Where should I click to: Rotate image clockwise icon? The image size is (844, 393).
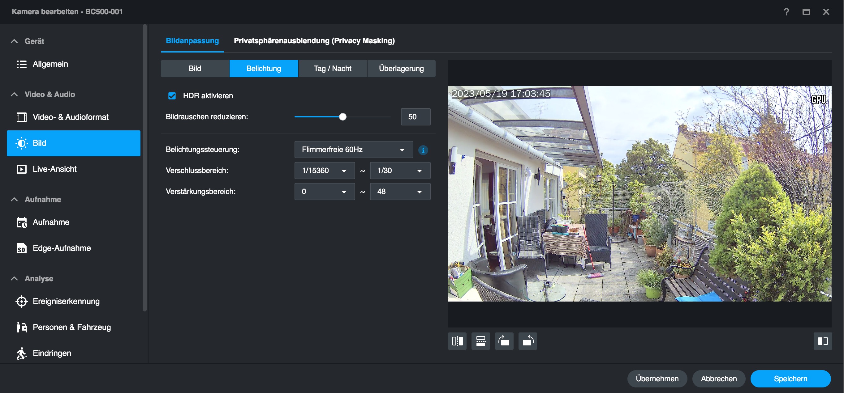504,341
